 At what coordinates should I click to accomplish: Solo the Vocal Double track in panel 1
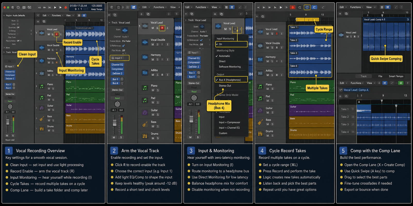53,50
